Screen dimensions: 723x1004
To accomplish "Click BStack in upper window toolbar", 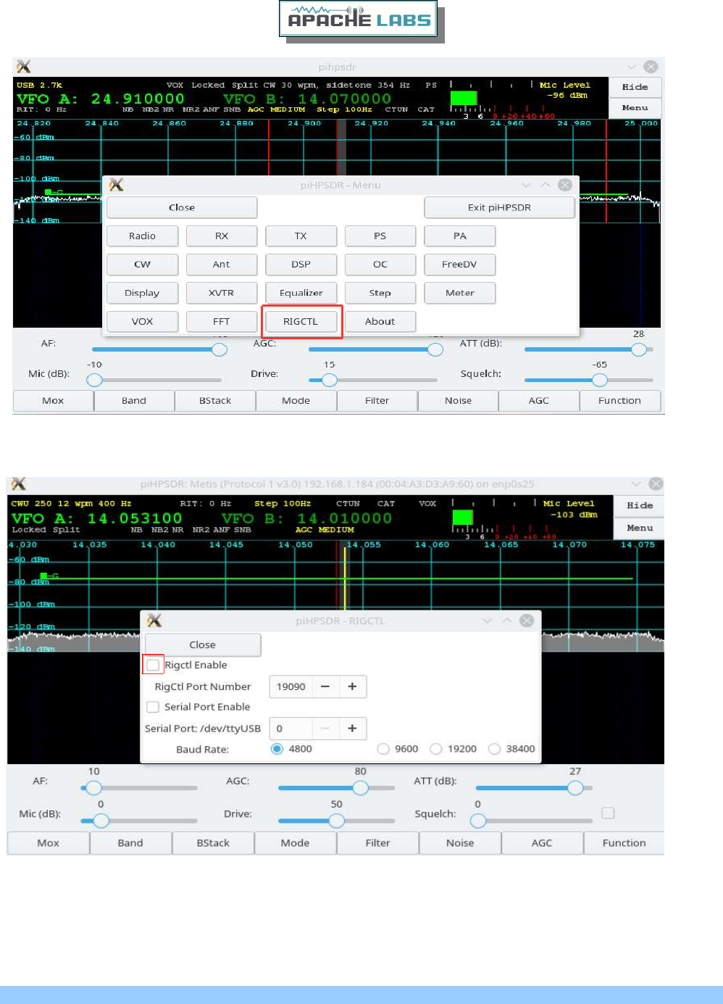I will click(215, 400).
